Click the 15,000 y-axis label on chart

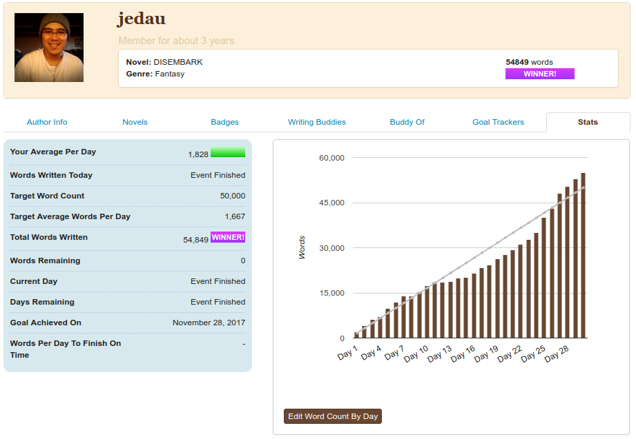click(x=331, y=293)
